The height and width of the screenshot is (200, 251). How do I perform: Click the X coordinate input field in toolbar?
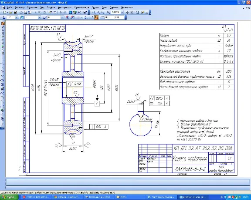[109, 17]
